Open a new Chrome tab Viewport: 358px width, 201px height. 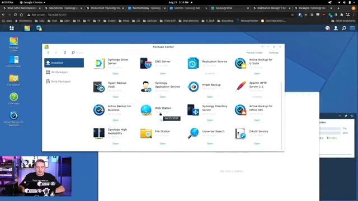(338, 8)
